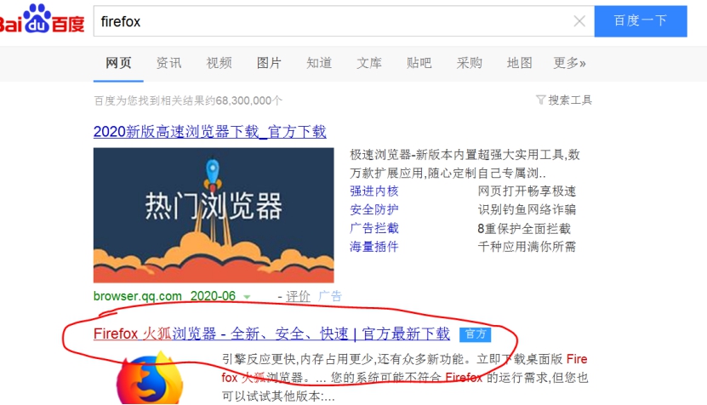Open the 广告拦截 link
Viewport: 707px width, 405px height.
pos(374,228)
